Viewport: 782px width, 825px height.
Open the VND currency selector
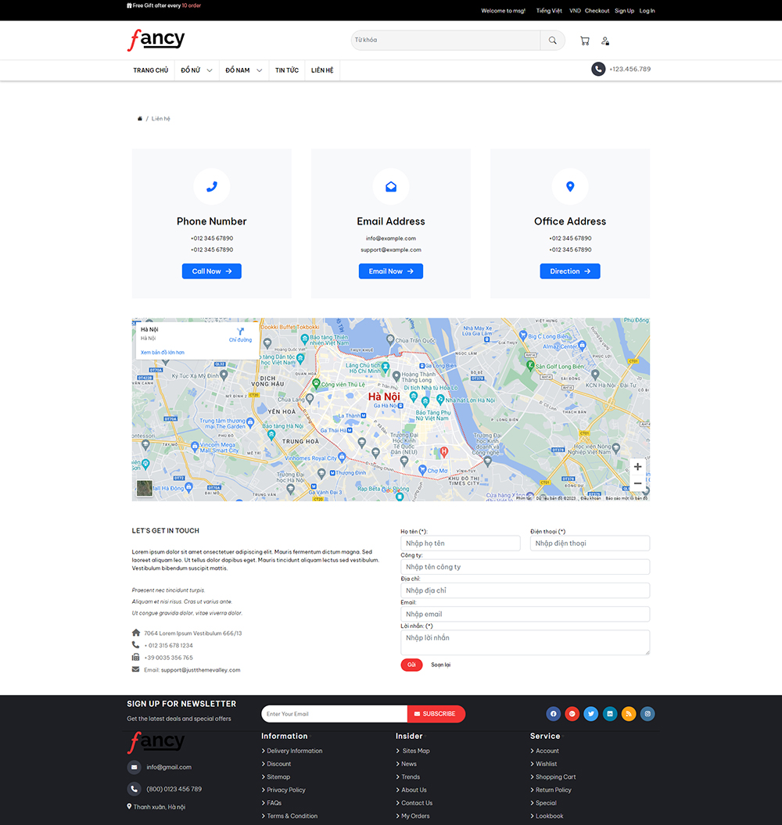(575, 11)
